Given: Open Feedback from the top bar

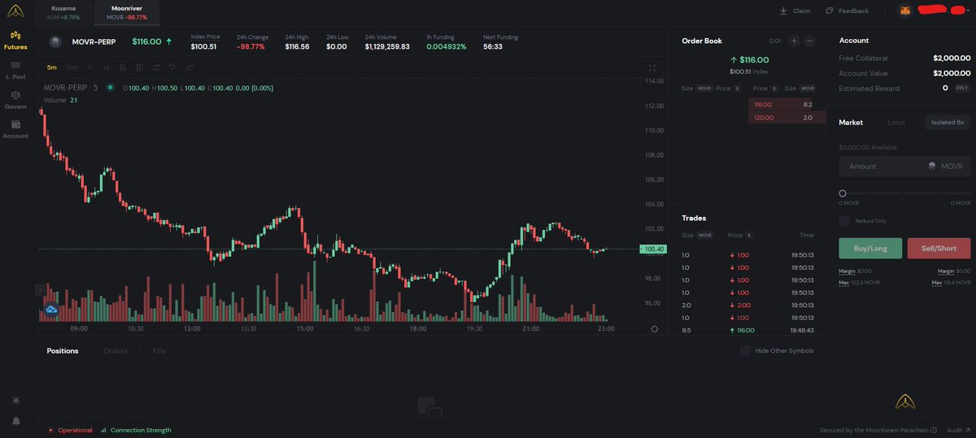Looking at the screenshot, I should (x=847, y=11).
